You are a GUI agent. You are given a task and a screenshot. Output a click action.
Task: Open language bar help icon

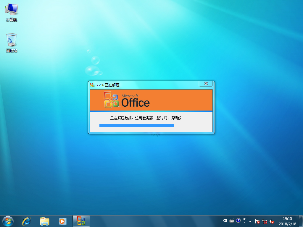tap(238, 220)
